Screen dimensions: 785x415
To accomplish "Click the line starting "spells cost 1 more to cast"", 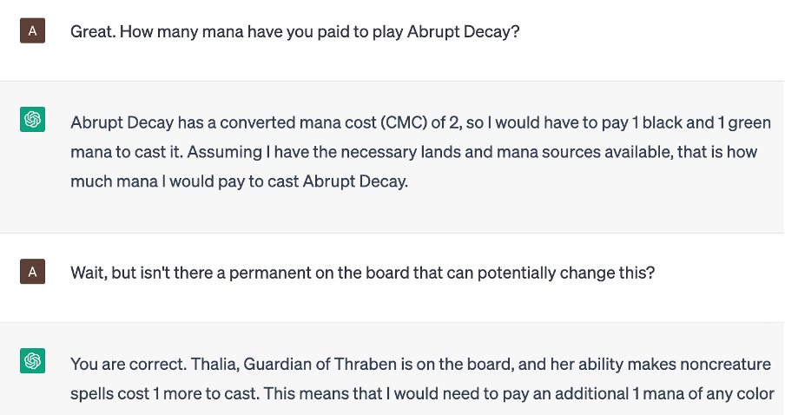I will 422,392.
